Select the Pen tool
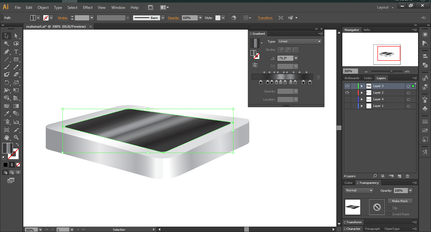The width and height of the screenshot is (431, 232). [x=6, y=52]
